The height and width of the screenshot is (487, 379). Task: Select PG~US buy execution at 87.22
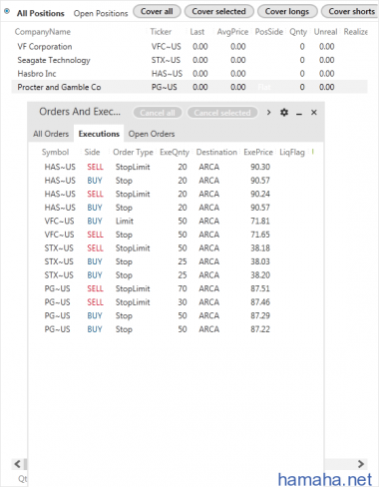coord(176,329)
